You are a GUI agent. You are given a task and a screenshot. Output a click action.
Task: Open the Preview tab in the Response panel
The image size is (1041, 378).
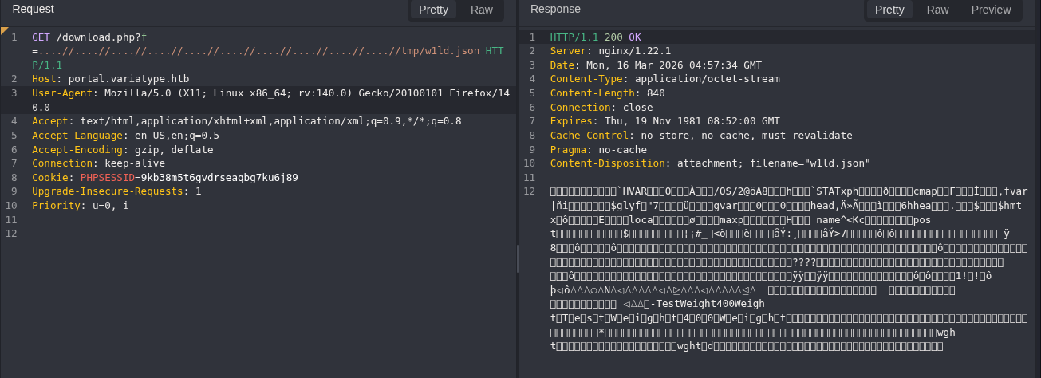(x=991, y=10)
